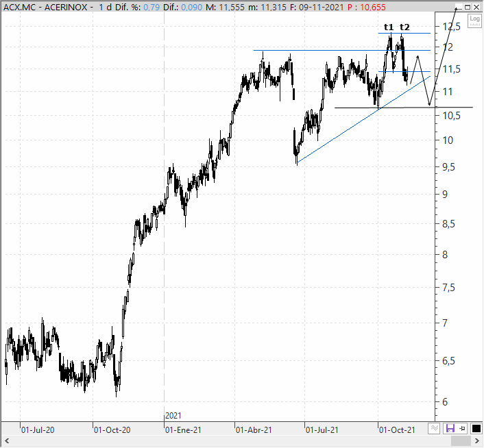Click the Dif. % value 0,79
This screenshot has height=448, width=484.
[152, 7]
